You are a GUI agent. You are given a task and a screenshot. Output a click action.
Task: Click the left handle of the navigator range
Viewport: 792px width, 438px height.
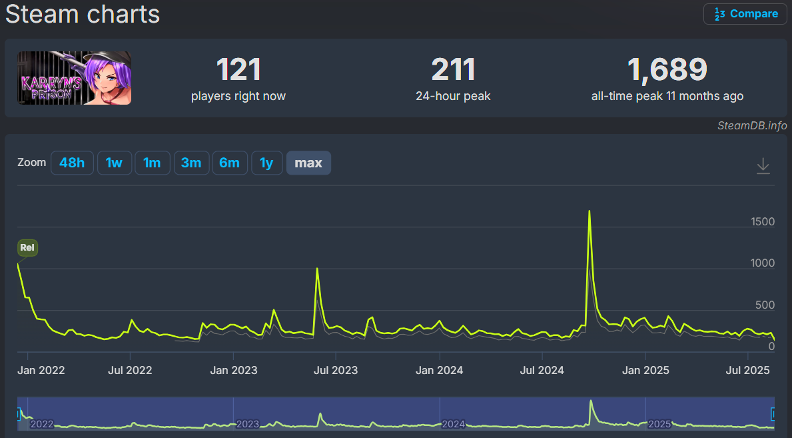tap(19, 414)
